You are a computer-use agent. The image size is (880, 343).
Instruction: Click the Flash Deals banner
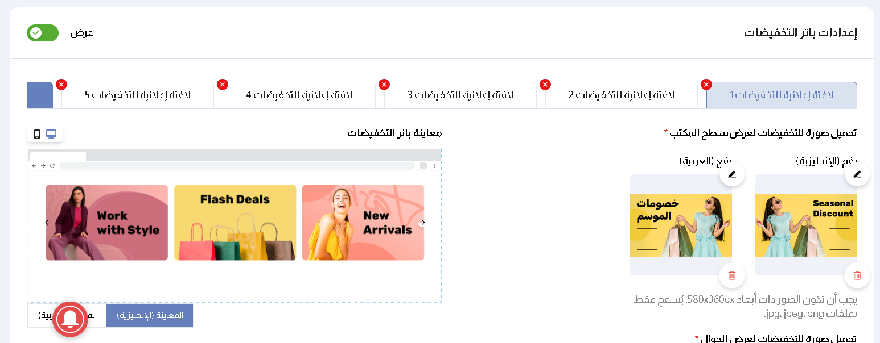click(x=235, y=223)
